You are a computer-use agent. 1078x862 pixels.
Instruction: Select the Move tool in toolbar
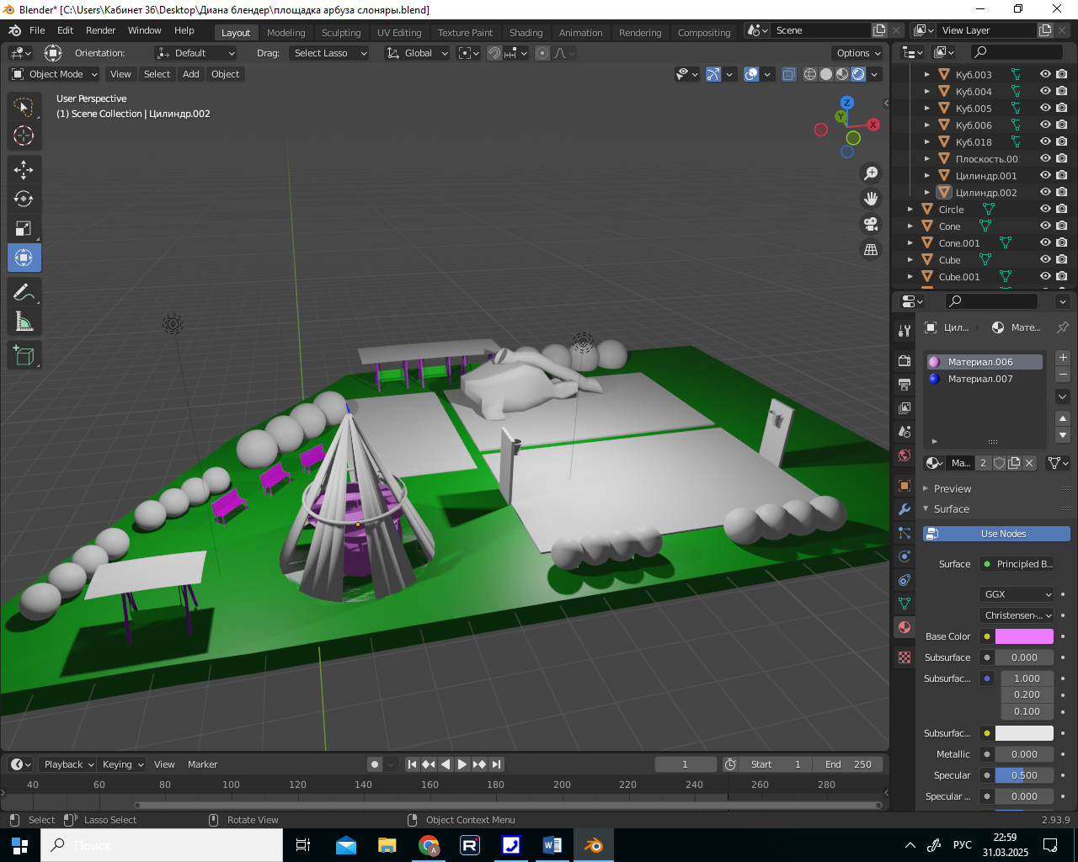(x=24, y=169)
